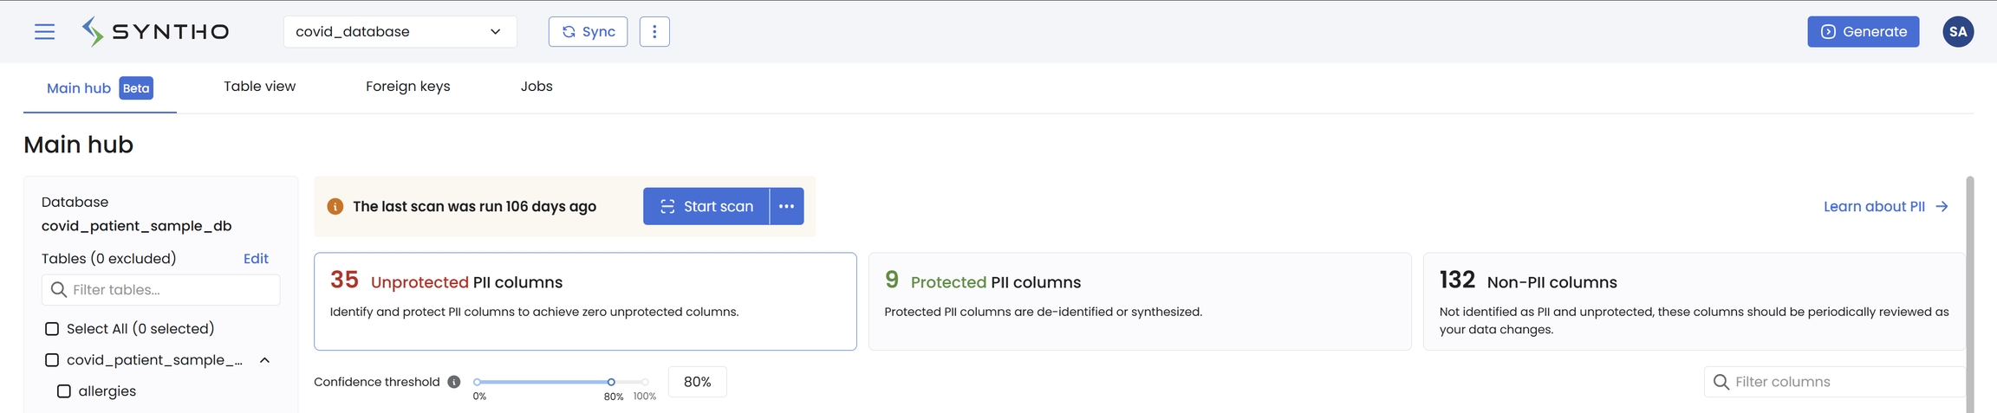Click the Sync button

(588, 32)
